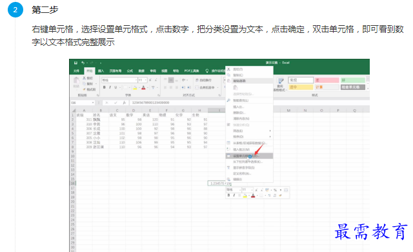Open the PDF工具集 ribbon tab
Image resolution: width=413 pixels, height=252 pixels.
coord(192,71)
